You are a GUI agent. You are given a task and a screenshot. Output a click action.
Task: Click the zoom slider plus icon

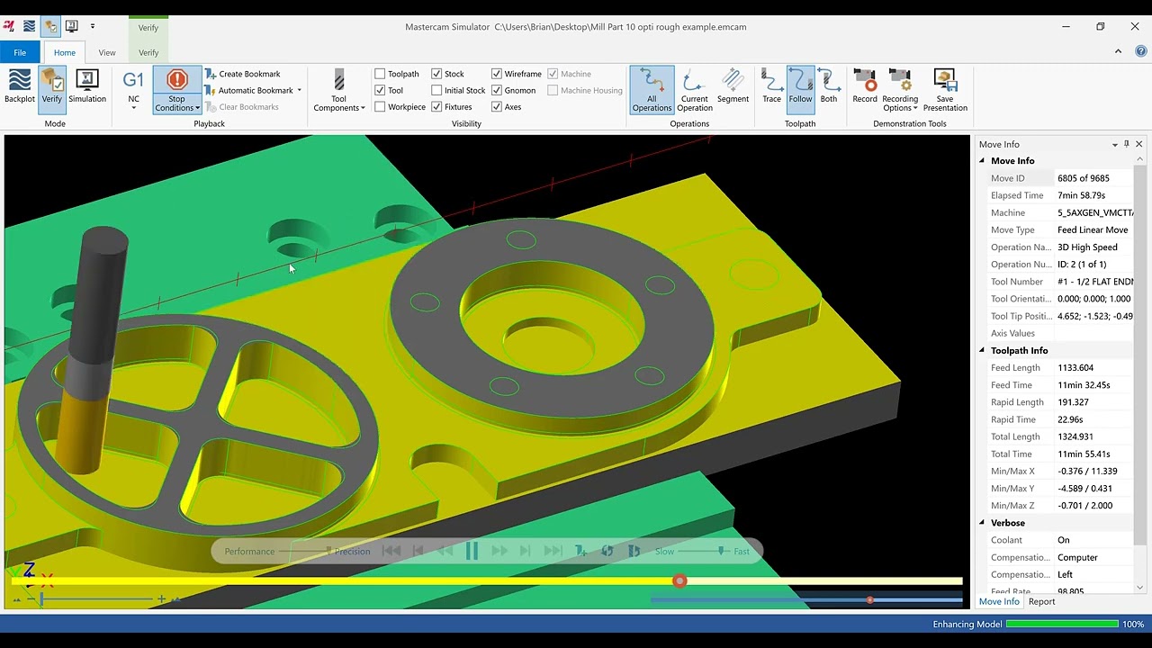161,598
